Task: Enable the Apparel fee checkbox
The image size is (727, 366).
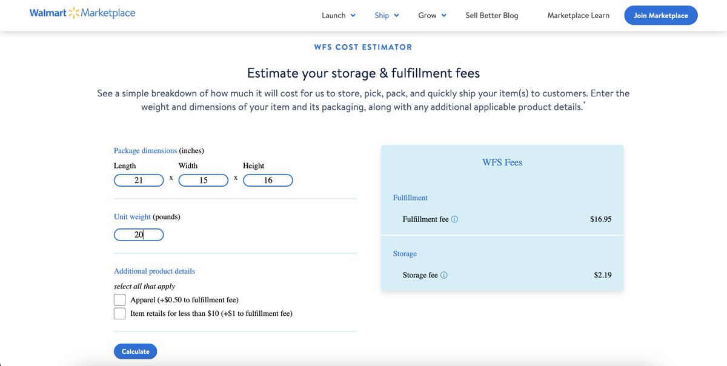Action: click(x=119, y=299)
